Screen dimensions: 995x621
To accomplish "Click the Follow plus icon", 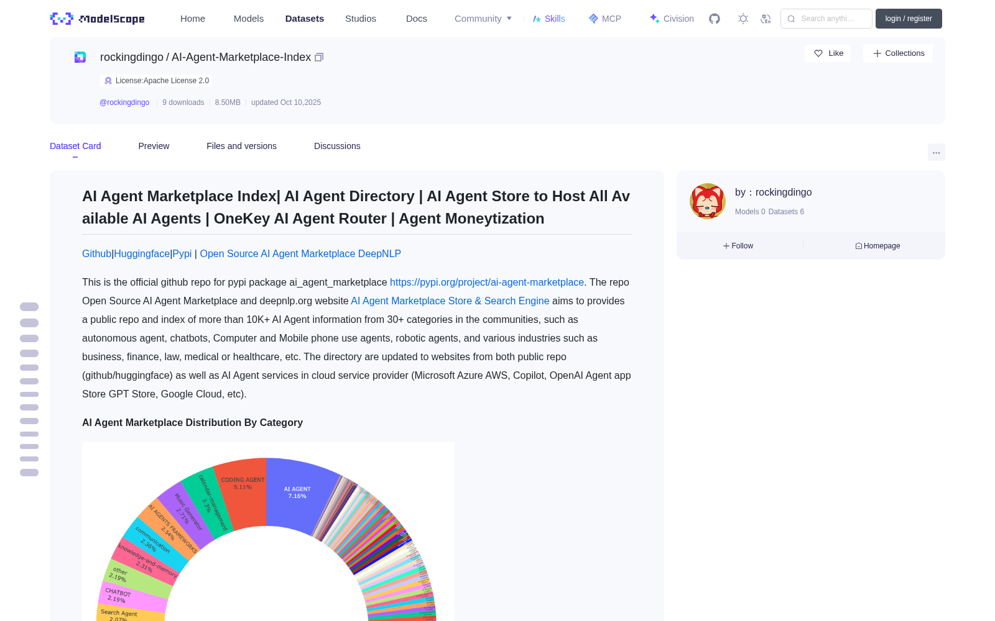I will click(726, 246).
